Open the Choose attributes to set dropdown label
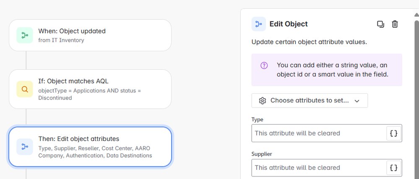 (310, 101)
